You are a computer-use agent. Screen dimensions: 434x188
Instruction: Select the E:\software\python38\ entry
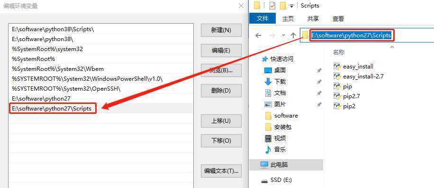coord(101,39)
